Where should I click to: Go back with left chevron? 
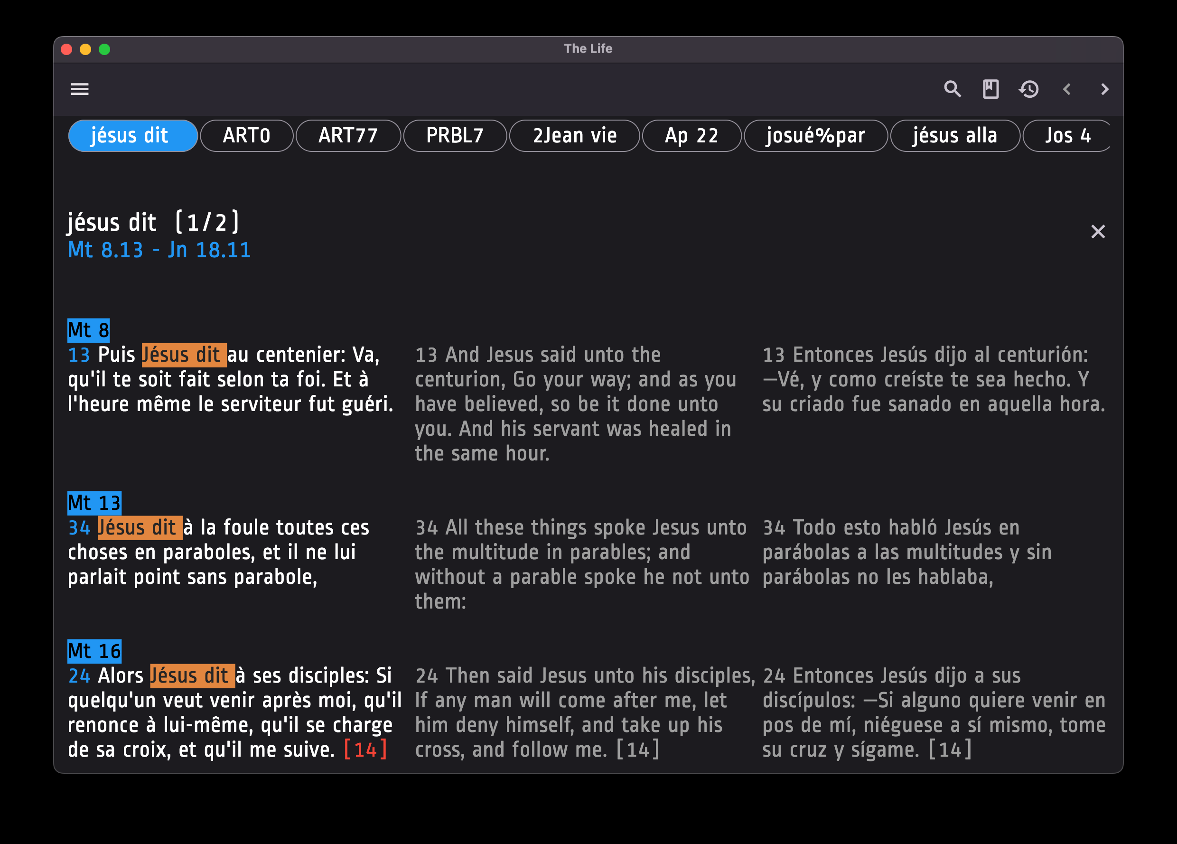(x=1067, y=89)
